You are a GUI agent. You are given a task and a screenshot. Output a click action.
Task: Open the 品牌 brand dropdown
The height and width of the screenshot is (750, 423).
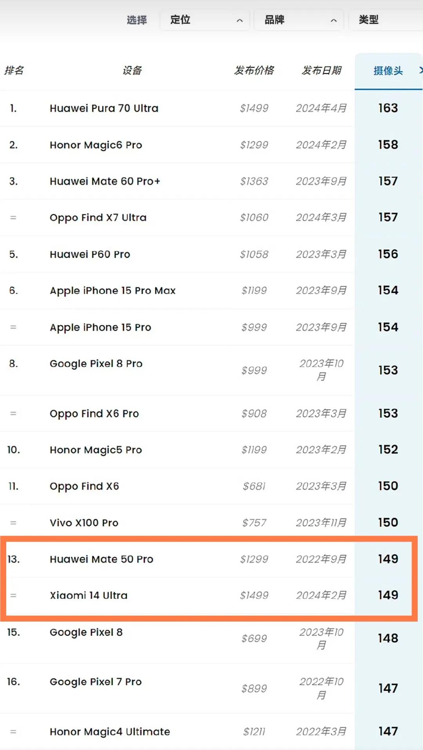(x=299, y=20)
